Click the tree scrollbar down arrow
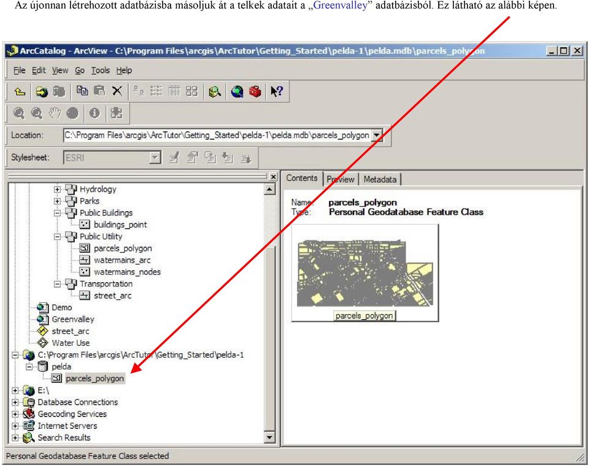Screen dimensions: 589x468 coord(269,437)
